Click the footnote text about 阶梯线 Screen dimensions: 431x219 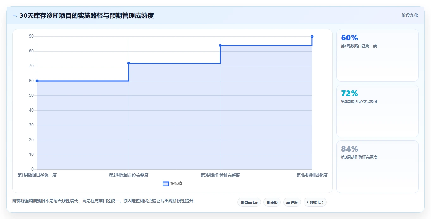click(x=104, y=201)
